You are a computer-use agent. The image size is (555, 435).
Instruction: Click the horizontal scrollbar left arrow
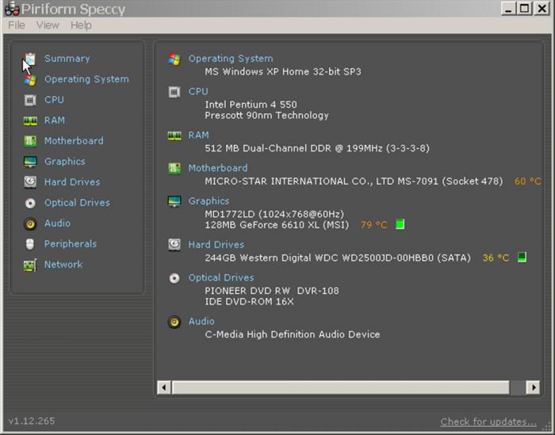pos(164,387)
